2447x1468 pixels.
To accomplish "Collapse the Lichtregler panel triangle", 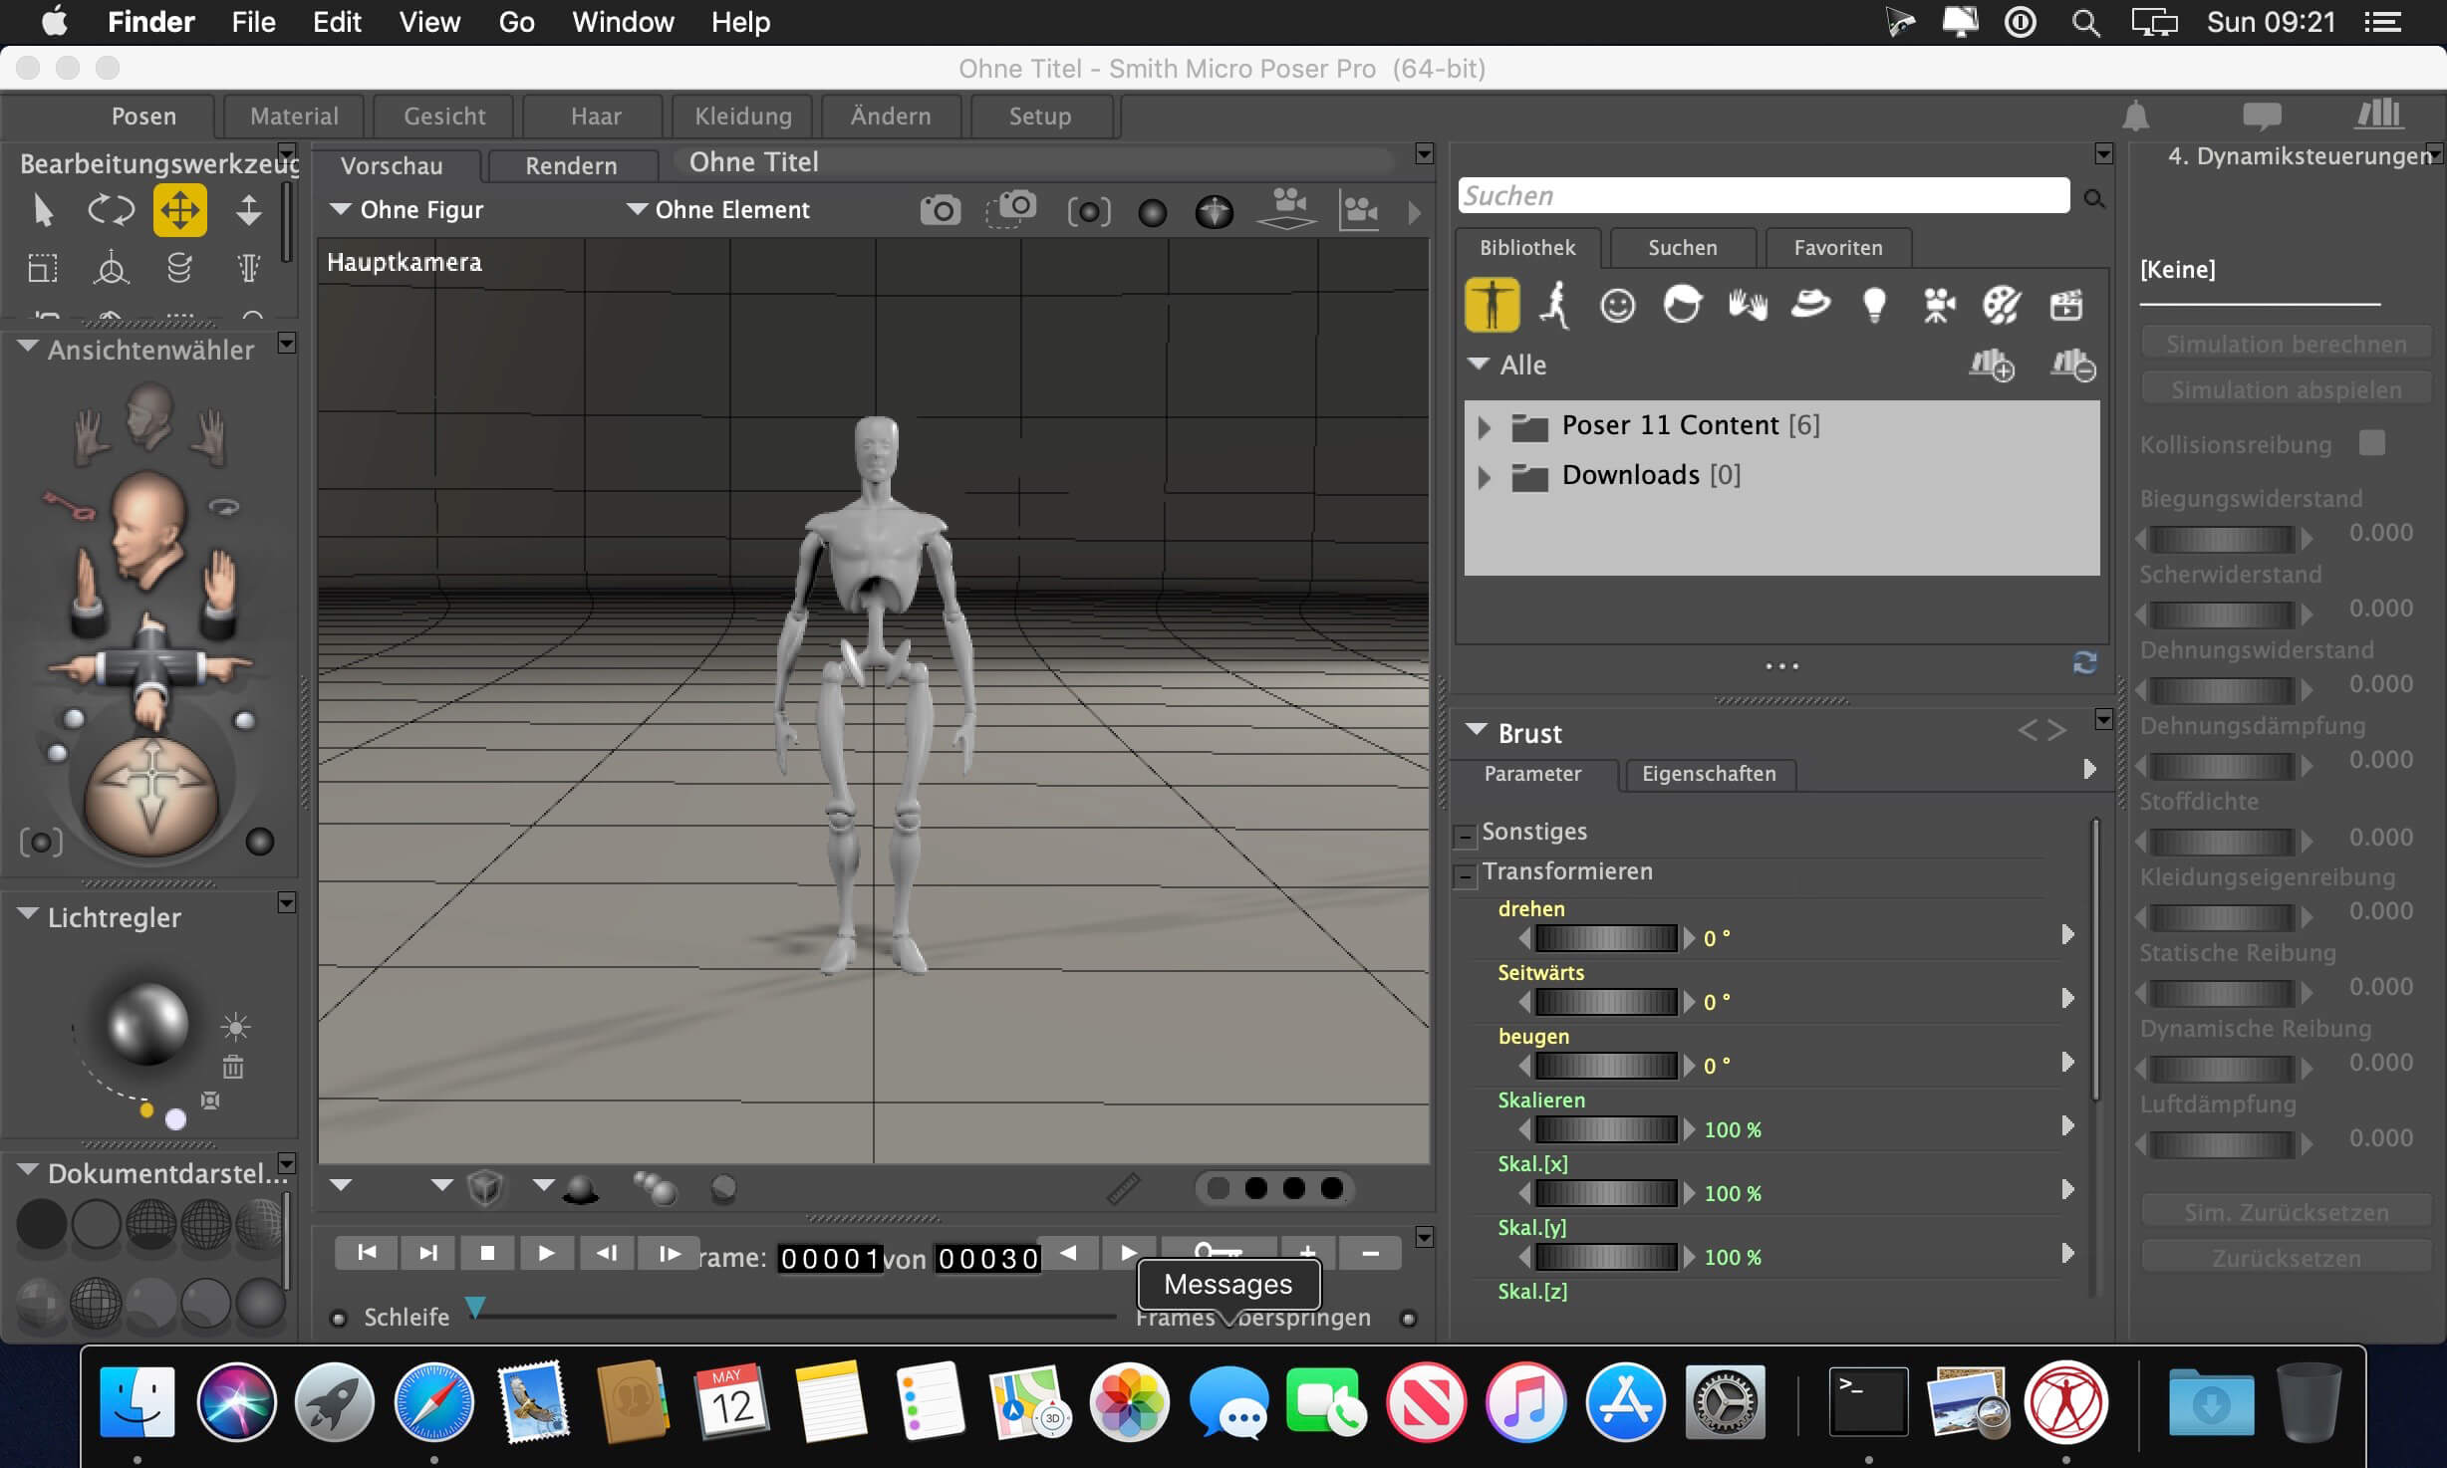I will [28, 914].
